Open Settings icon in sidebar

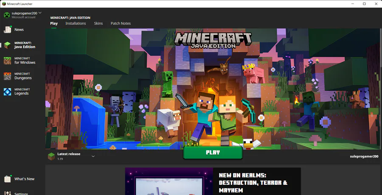[x=8, y=193]
